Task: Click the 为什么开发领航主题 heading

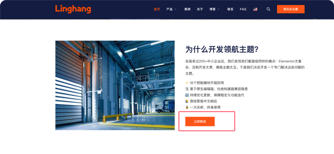Action: [x=222, y=49]
